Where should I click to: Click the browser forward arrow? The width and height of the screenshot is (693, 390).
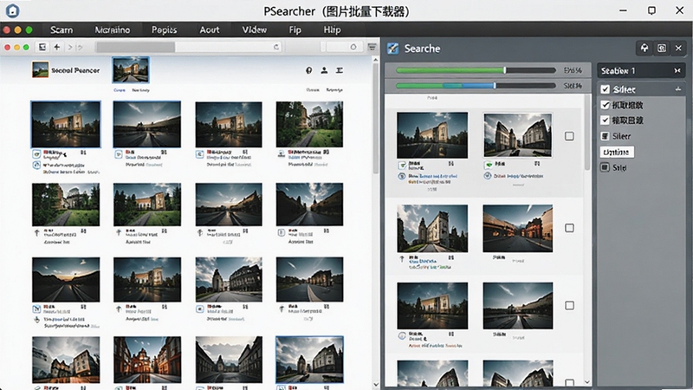tap(70, 47)
